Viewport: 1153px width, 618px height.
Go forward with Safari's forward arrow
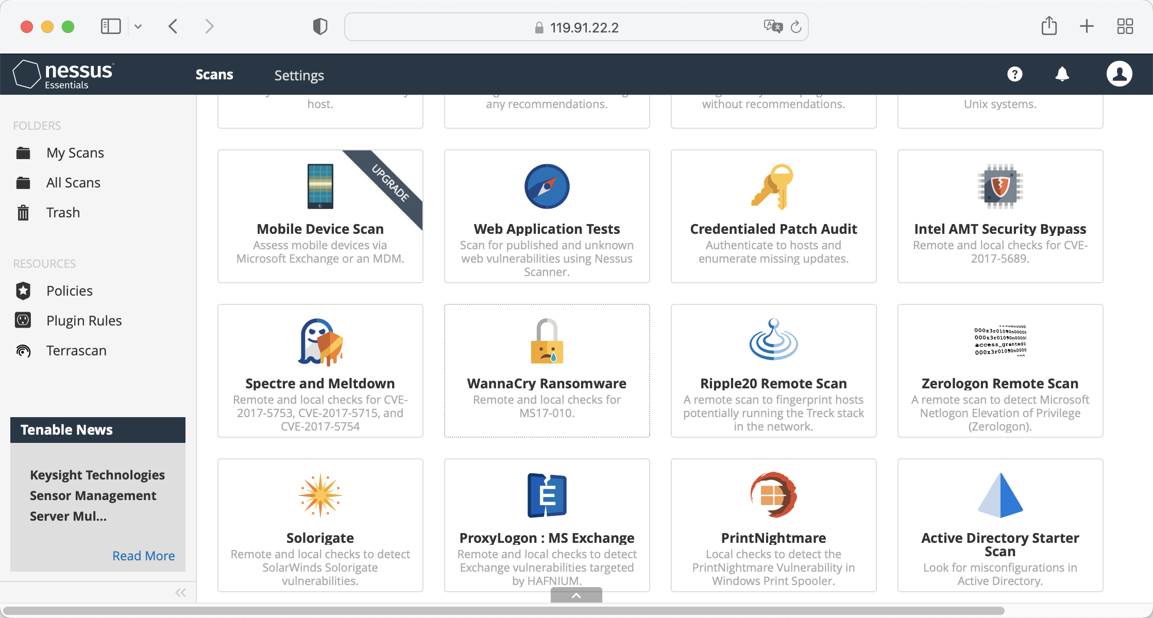pyautogui.click(x=209, y=26)
